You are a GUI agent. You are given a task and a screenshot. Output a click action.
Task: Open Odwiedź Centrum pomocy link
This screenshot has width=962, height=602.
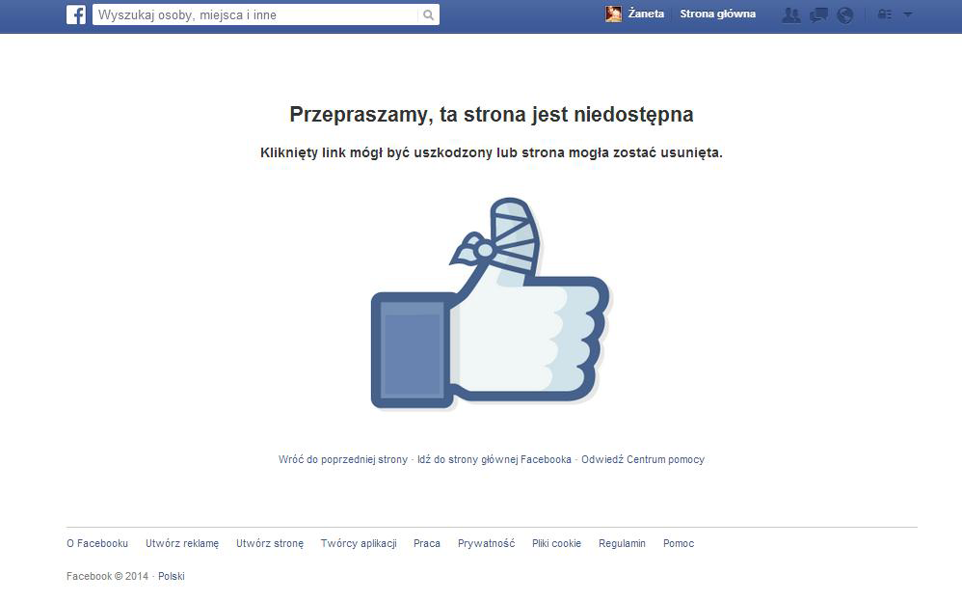click(x=643, y=459)
